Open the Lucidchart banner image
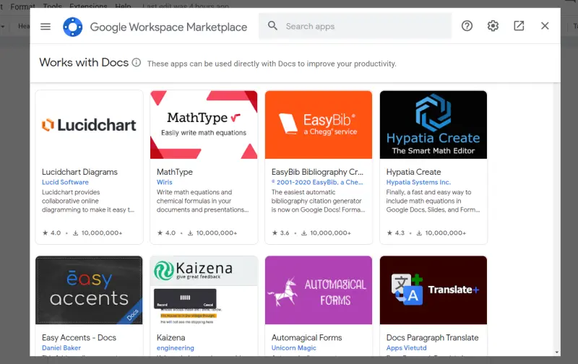Viewport: 578px width, 364px height. point(89,125)
